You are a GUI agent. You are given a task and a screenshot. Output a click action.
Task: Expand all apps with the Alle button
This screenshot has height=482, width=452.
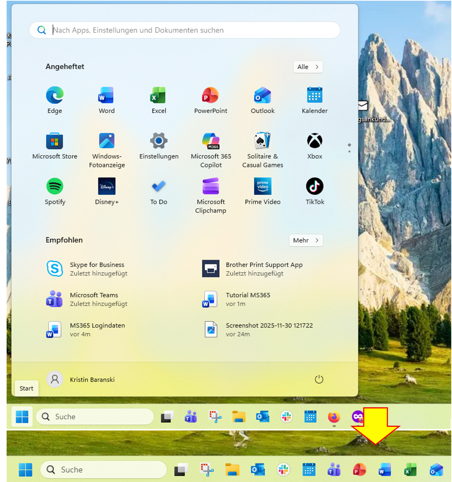[x=308, y=67]
